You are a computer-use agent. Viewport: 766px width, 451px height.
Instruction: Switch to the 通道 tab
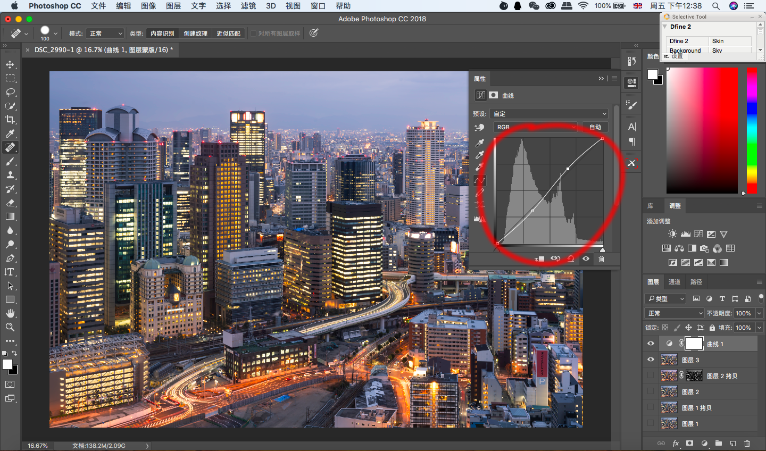coord(675,282)
